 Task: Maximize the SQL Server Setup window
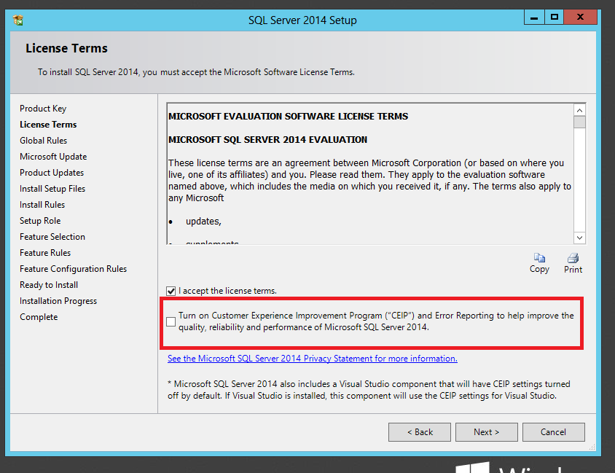[555, 17]
